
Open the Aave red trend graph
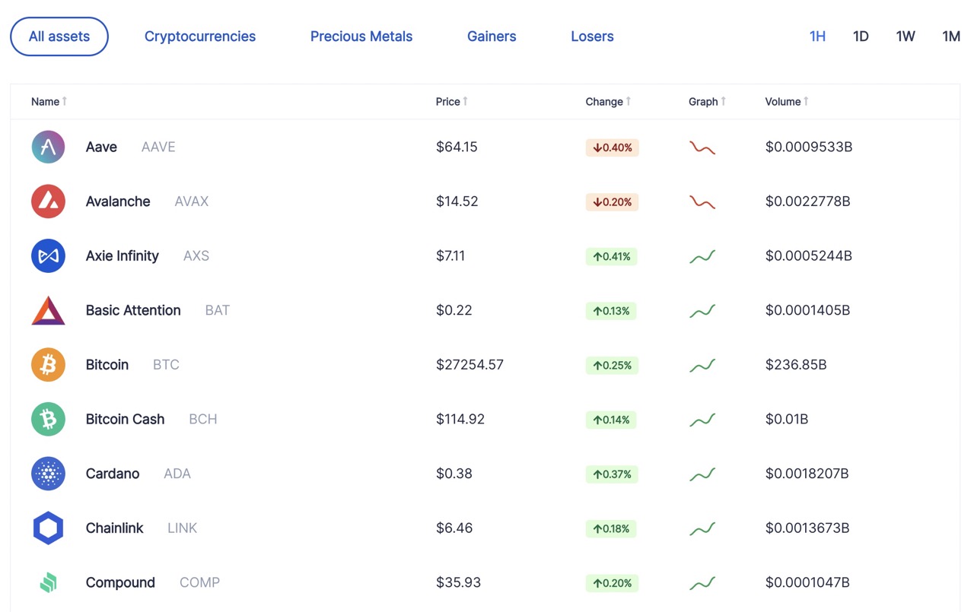tap(702, 147)
